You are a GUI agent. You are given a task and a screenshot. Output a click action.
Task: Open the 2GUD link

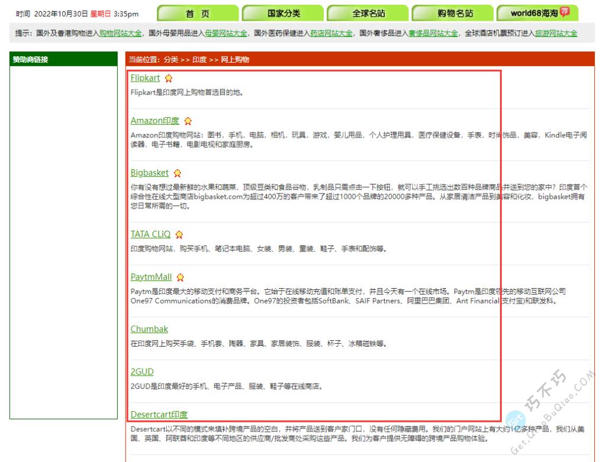[142, 371]
